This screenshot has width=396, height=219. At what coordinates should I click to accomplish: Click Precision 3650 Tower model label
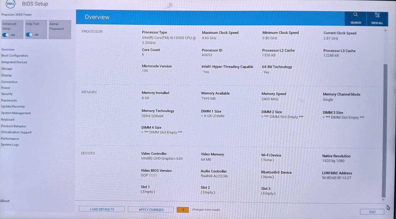coord(17,15)
